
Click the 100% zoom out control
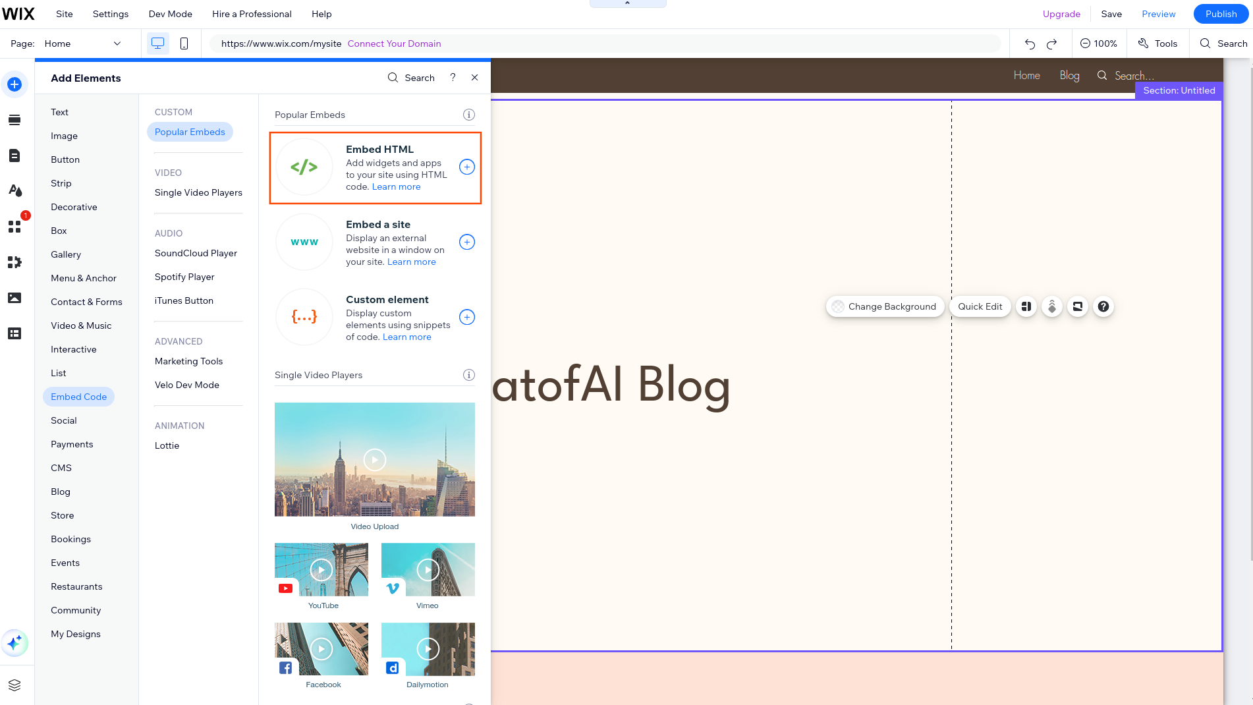(x=1098, y=43)
